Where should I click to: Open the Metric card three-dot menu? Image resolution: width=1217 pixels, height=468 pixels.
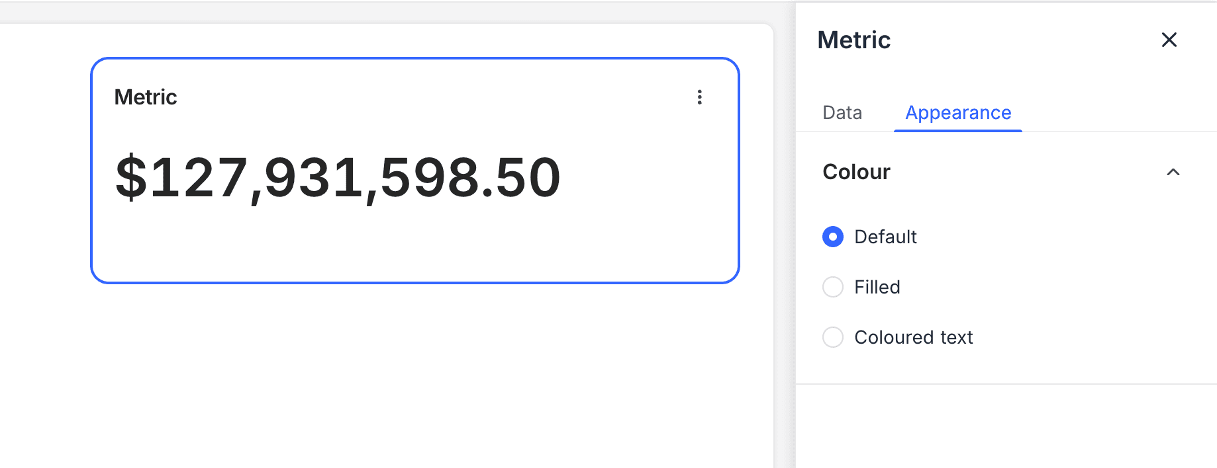point(699,97)
